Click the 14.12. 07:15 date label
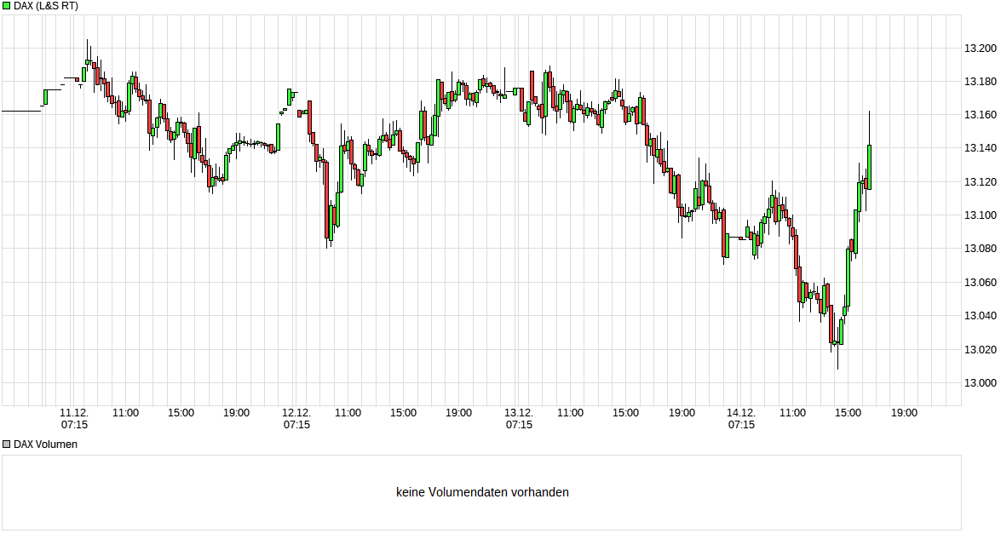 coord(740,418)
